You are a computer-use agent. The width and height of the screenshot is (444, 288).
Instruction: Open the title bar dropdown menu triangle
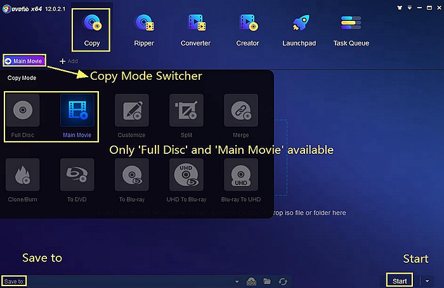[x=410, y=8]
